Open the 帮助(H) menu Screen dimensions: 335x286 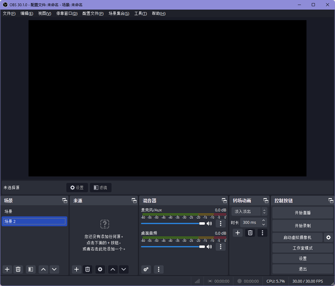pyautogui.click(x=158, y=14)
